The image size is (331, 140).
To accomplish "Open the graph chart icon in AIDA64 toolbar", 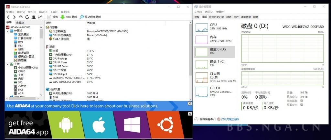I will (40, 17).
